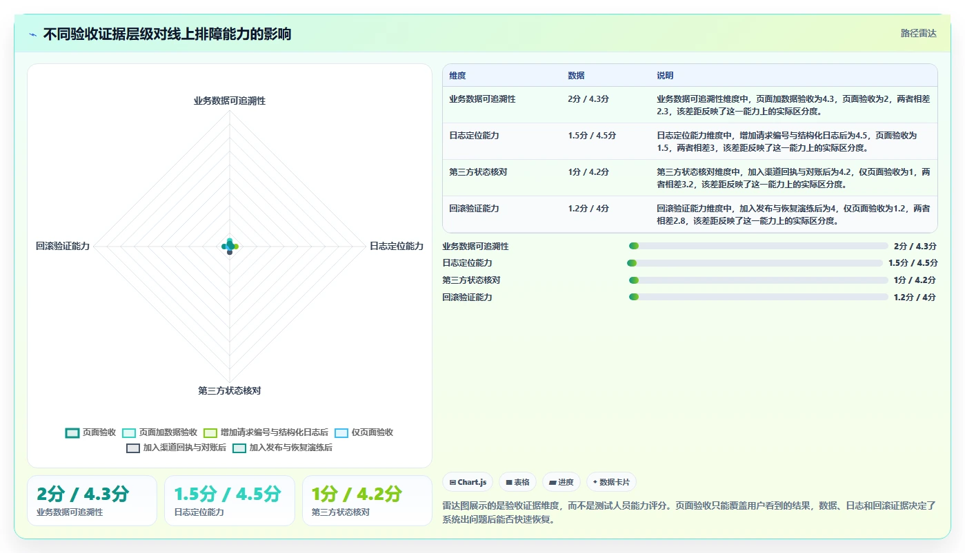Click the lightning icon beside the title
Viewport: 965px width, 553px height.
[x=33, y=34]
